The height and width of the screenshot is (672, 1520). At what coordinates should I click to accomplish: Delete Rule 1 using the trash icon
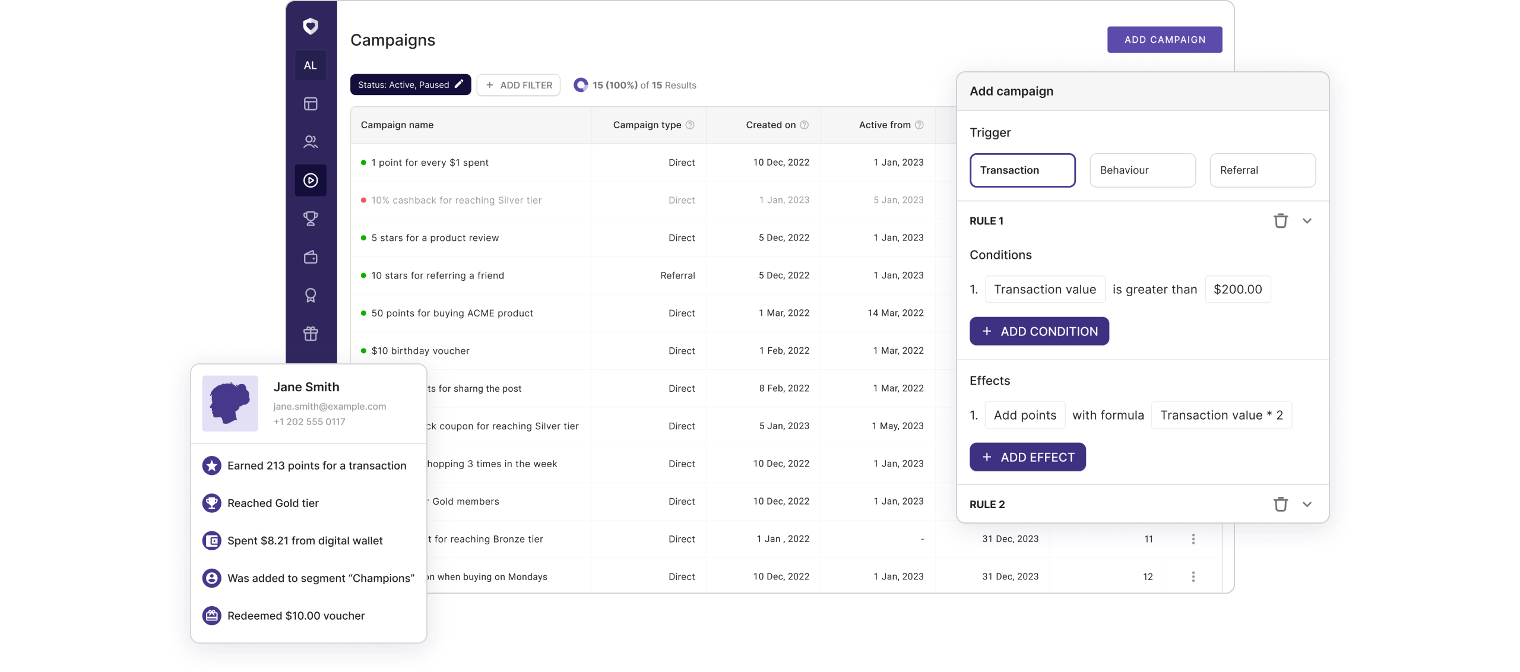[x=1281, y=220]
